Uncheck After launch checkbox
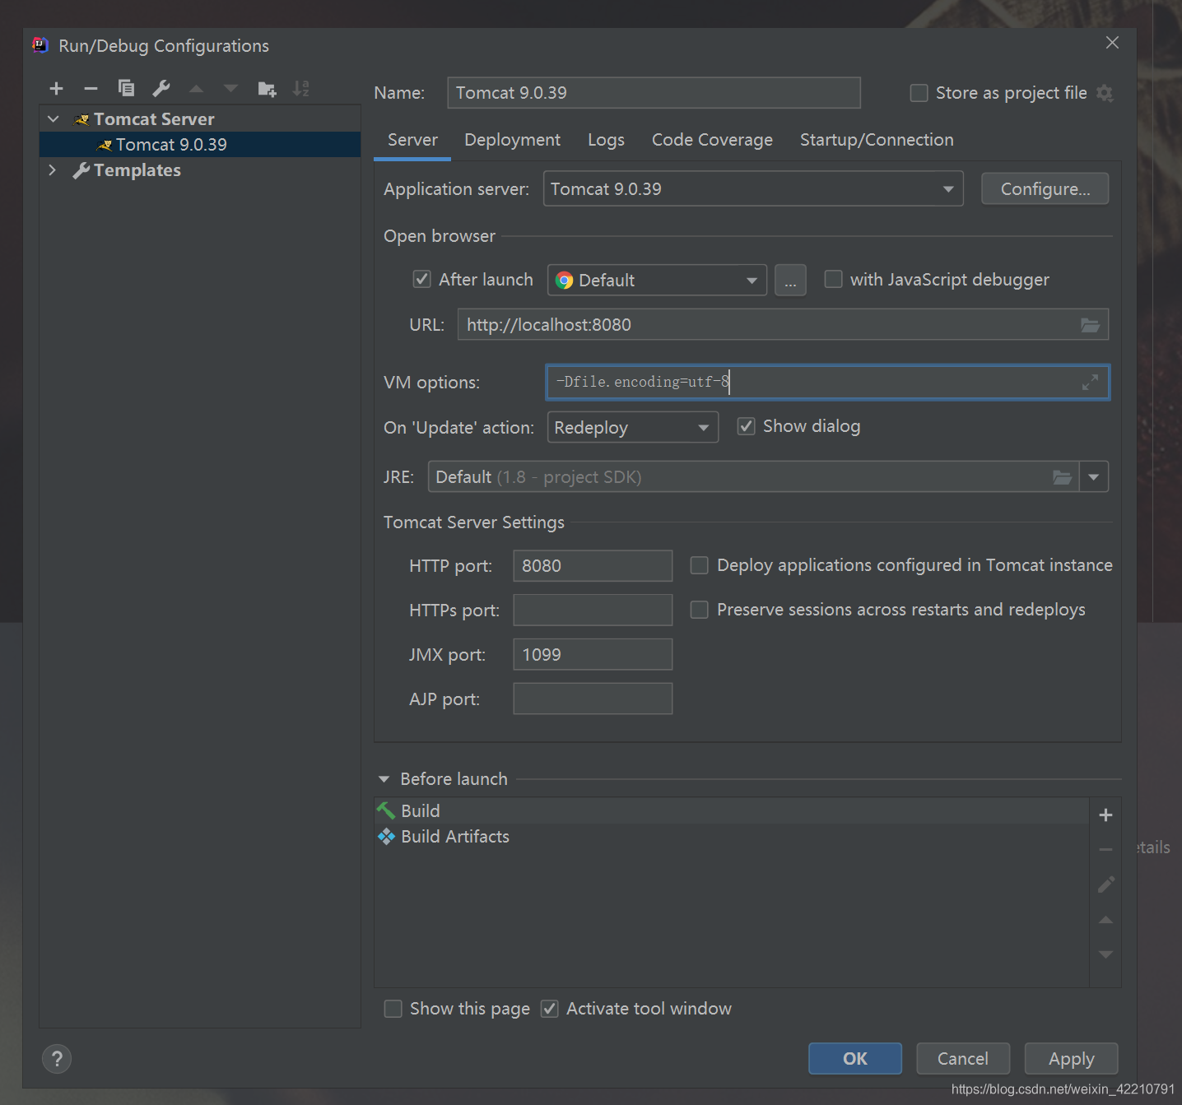The image size is (1182, 1105). [421, 280]
